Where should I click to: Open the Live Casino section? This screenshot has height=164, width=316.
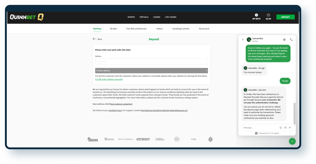click(x=170, y=17)
